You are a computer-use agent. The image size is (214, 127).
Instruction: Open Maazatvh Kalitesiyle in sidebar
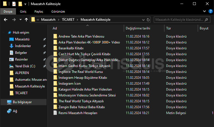click(30, 86)
